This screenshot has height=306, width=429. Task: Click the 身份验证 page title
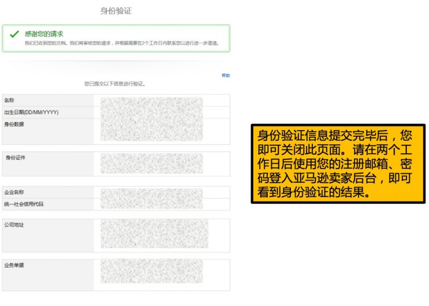116,11
